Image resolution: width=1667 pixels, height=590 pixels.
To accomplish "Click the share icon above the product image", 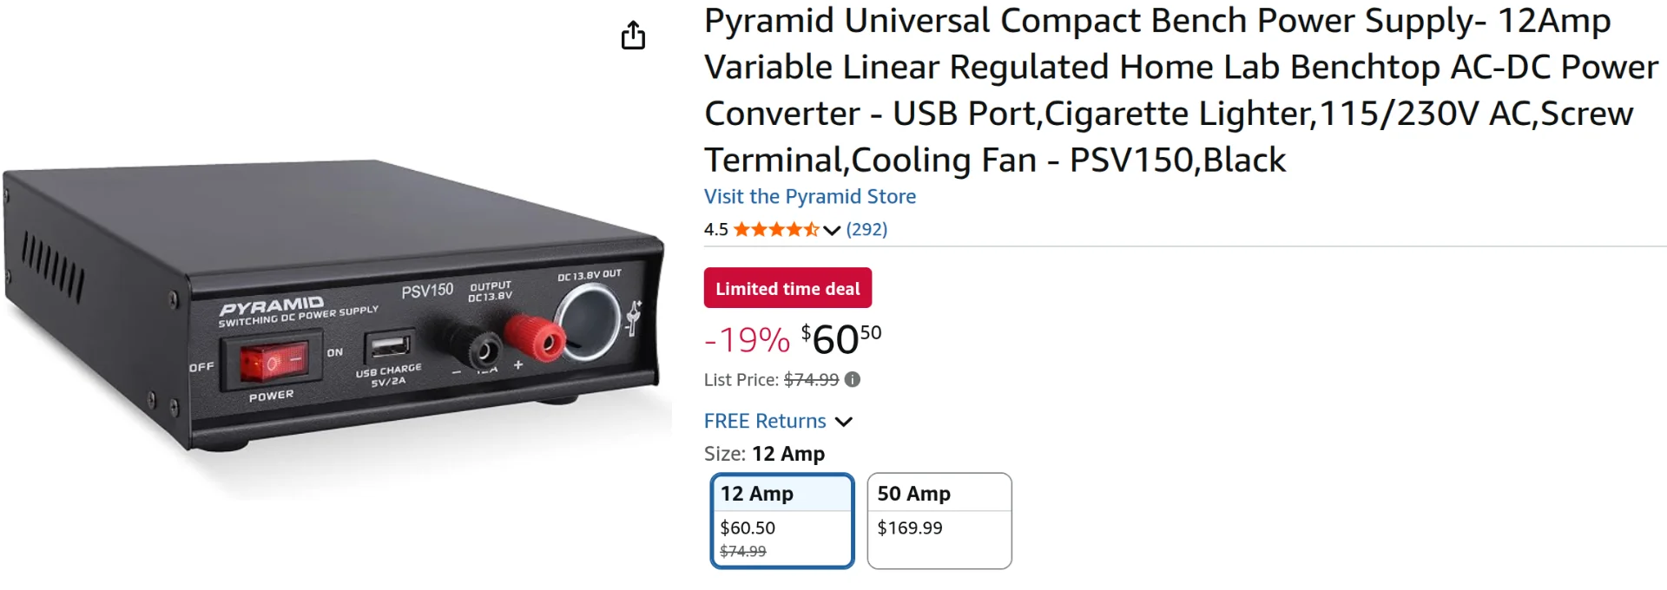I will 633,36.
